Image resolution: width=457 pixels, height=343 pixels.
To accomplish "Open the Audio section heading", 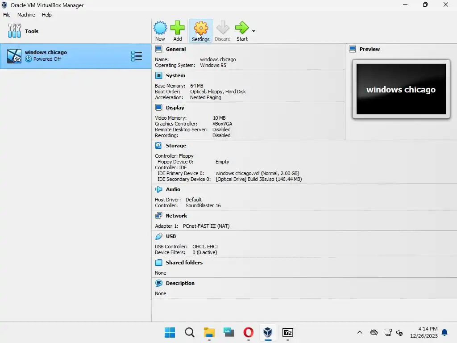I will (173, 189).
